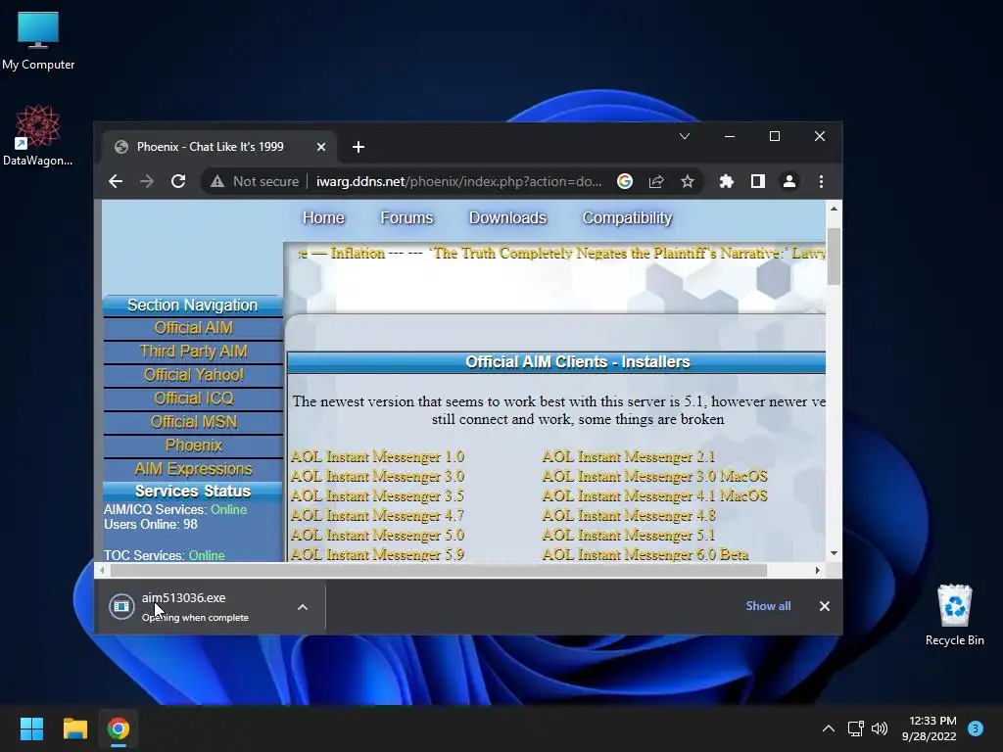Reload the Phoenix page

point(178,181)
